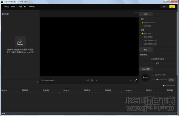Click the right panel vertical scrollbar
The width and height of the screenshot is (179, 116).
[x=177, y=43]
